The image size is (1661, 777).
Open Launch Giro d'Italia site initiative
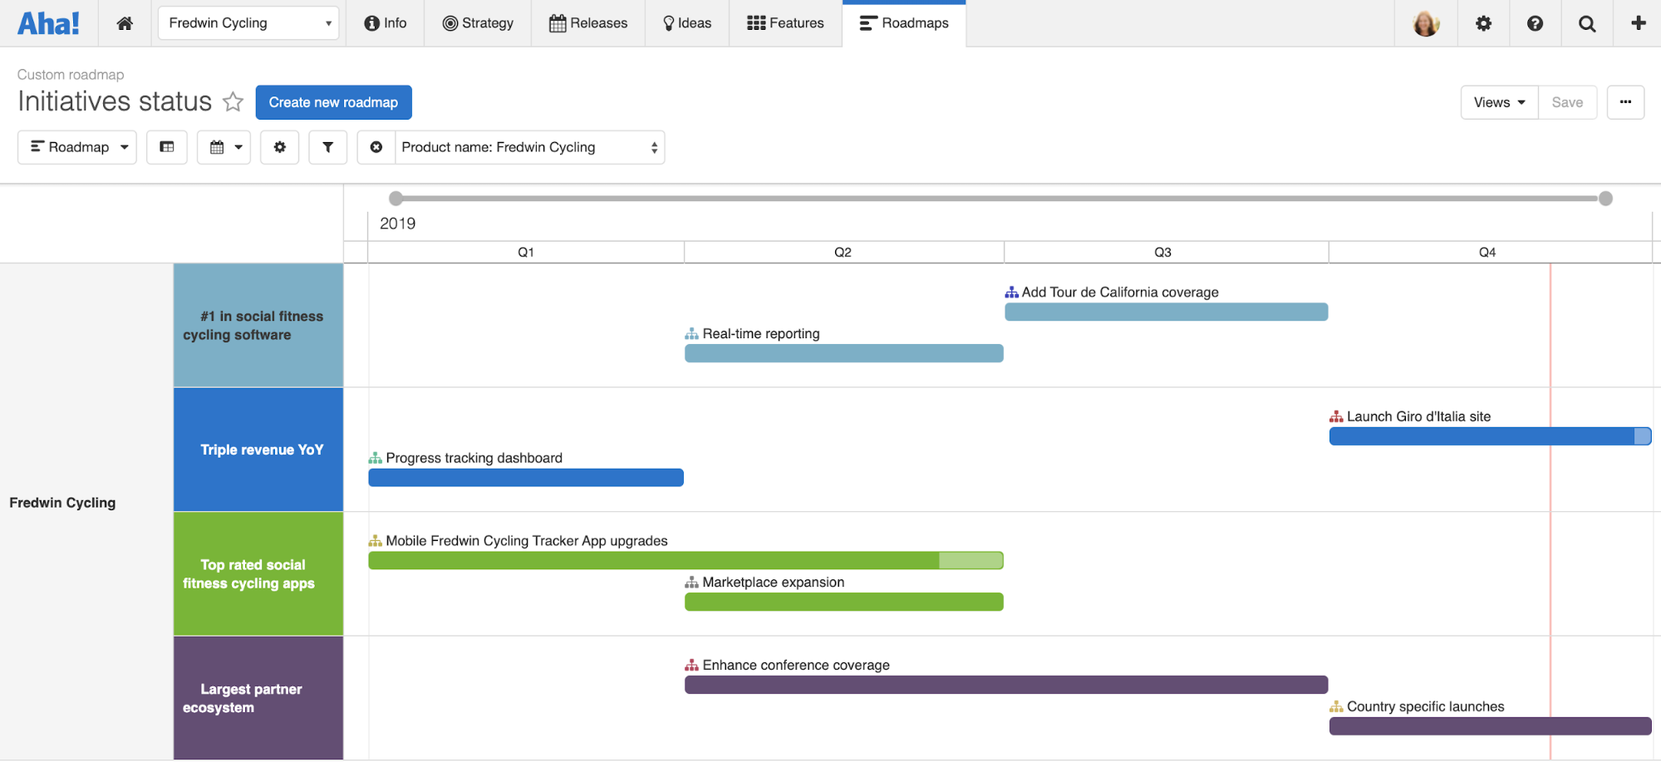pos(1418,417)
